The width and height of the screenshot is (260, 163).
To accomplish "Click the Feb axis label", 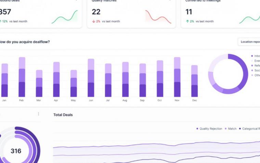I will tap(22, 100).
